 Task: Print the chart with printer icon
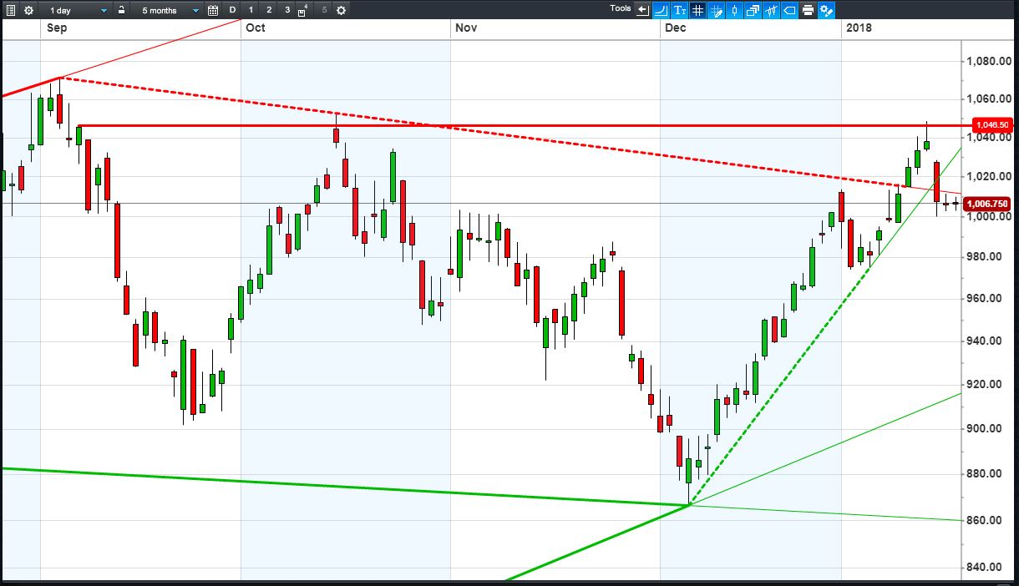tap(809, 10)
